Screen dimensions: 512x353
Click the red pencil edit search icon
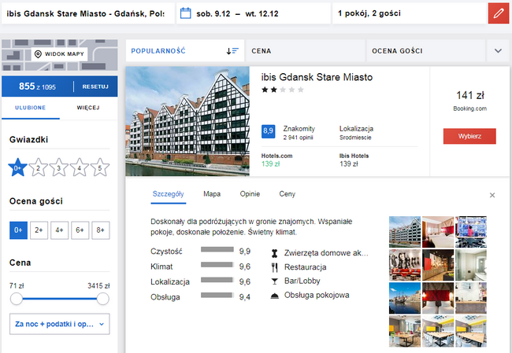pyautogui.click(x=499, y=13)
